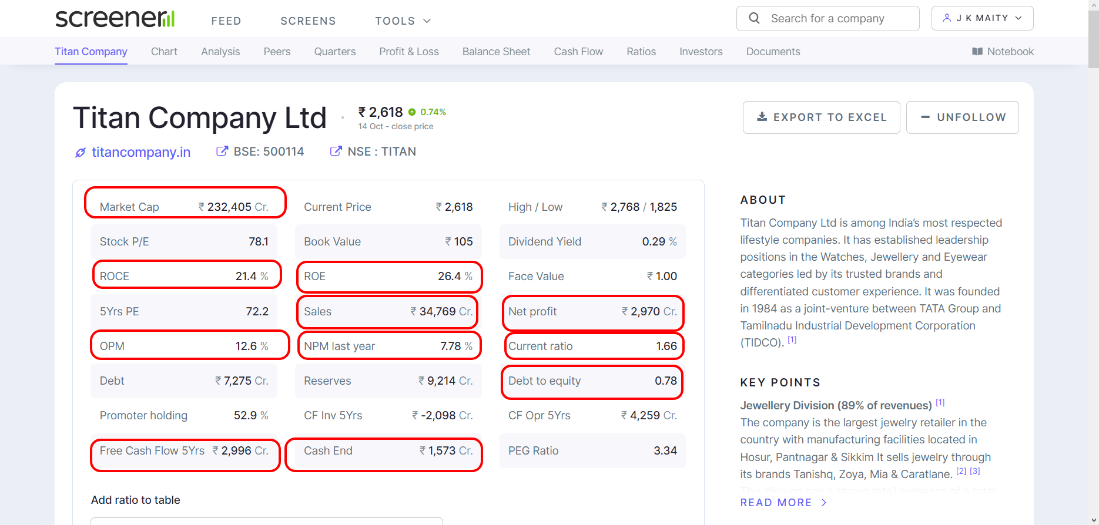Click the Add ratio to table input
Screen dimensions: 1099x525
tap(267, 521)
